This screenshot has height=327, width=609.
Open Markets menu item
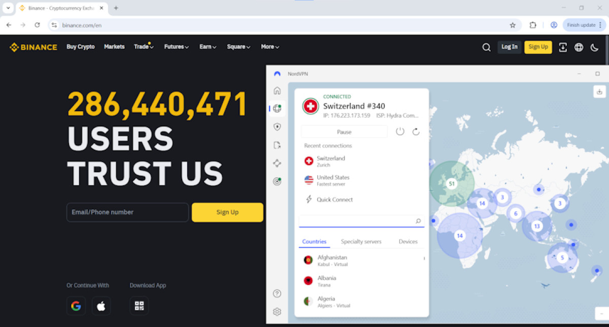(114, 47)
